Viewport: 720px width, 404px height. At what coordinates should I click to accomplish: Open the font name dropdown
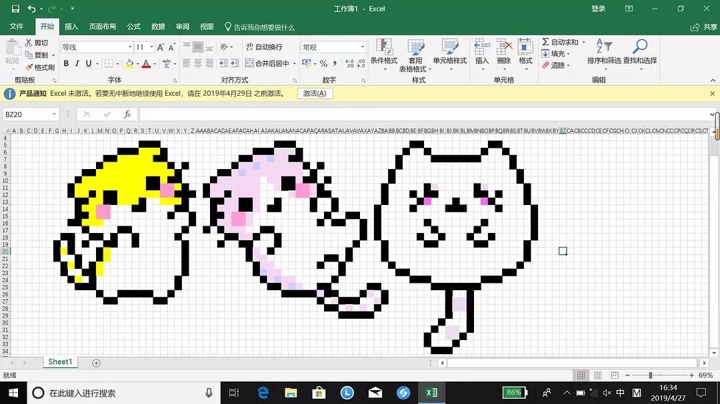click(130, 47)
